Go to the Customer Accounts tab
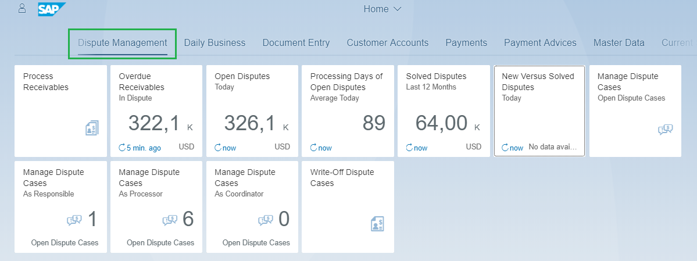The image size is (697, 261). point(388,43)
